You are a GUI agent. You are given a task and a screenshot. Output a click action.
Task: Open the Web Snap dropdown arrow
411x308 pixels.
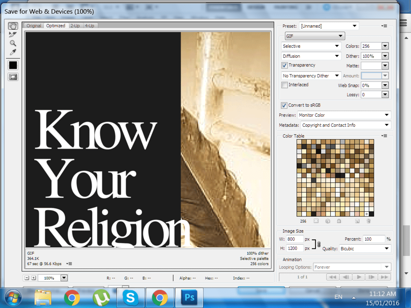pyautogui.click(x=385, y=85)
